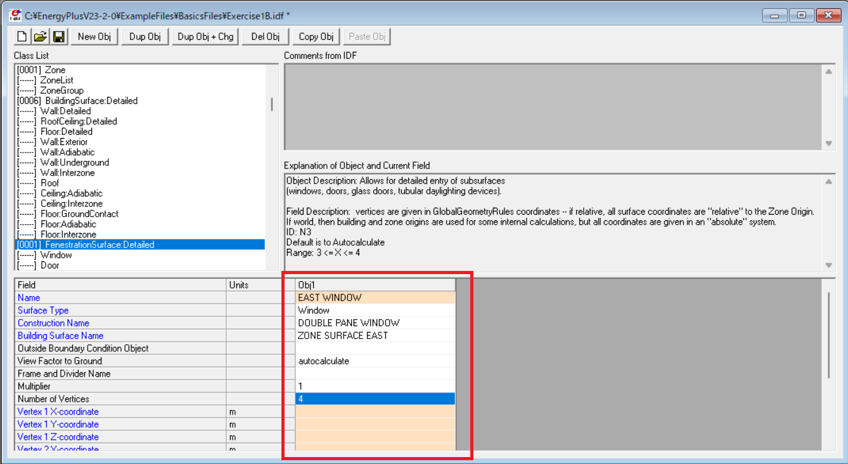The height and width of the screenshot is (464, 848).
Task: Select Wall:Detailed class entry
Action: (x=140, y=111)
